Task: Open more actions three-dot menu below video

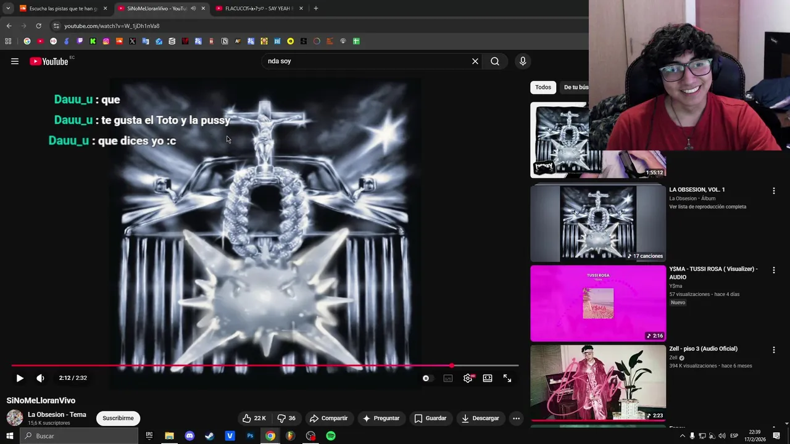Action: tap(516, 418)
